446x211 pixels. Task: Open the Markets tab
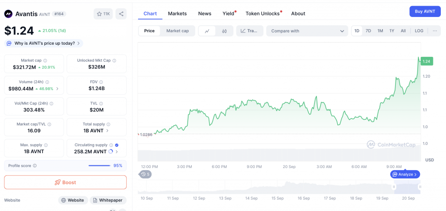click(x=177, y=13)
